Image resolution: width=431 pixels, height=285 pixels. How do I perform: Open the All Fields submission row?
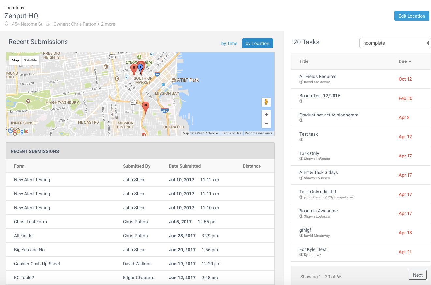tap(140, 236)
